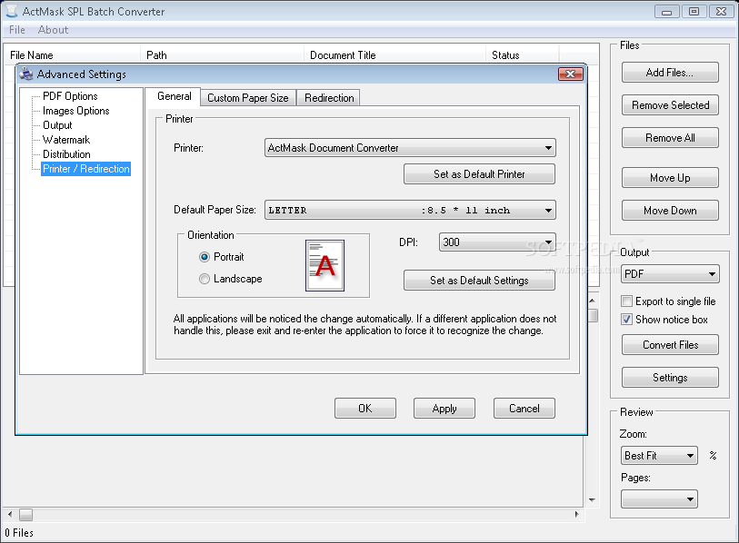This screenshot has height=543, width=739.
Task: Click OK in Advanced Settings
Action: pos(365,409)
